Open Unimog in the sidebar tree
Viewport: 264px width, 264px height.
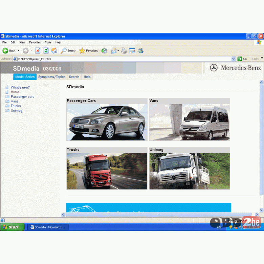click(x=16, y=111)
